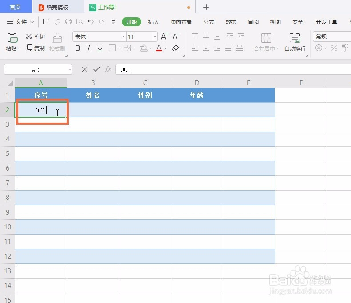
Task: Apply red font color A
Action: [159, 48]
